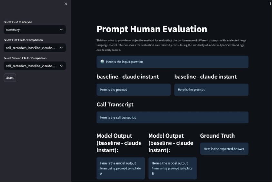
Task: Expand the Select Second File for Comparison dropdown
Action: coord(34,66)
